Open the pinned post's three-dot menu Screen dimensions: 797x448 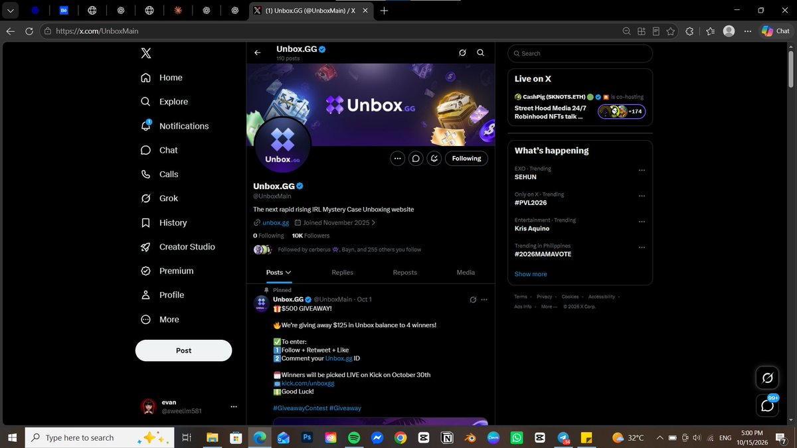coord(485,300)
